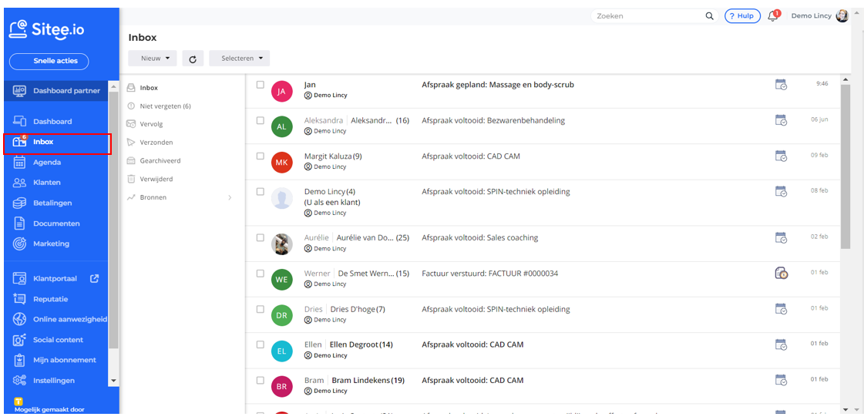Select the Margit Kaluza conversation checkbox
The width and height of the screenshot is (864, 420).
(261, 156)
